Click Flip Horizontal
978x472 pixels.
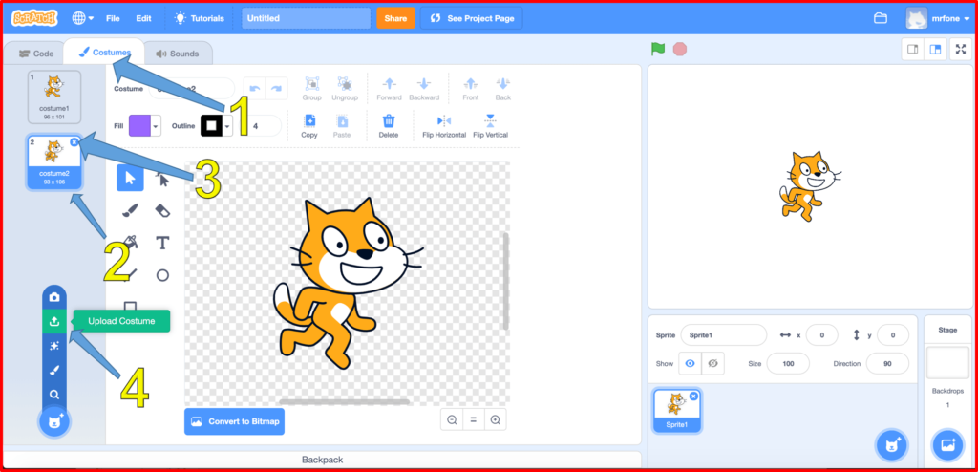[x=444, y=125]
